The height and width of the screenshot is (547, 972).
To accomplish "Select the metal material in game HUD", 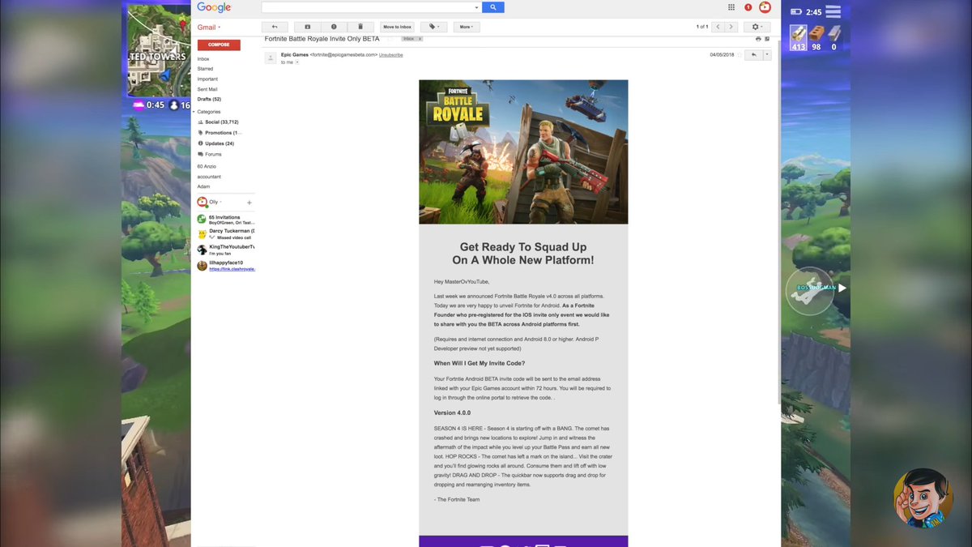I will [x=833, y=36].
